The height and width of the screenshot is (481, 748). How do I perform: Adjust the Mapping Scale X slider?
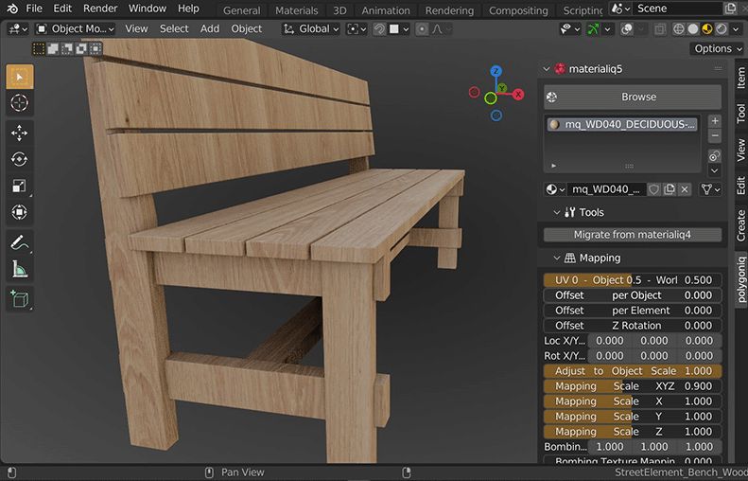pyautogui.click(x=633, y=401)
